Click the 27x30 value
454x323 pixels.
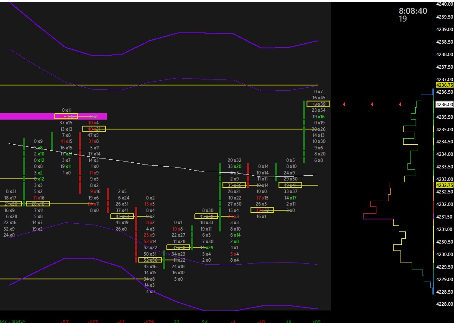click(x=234, y=204)
